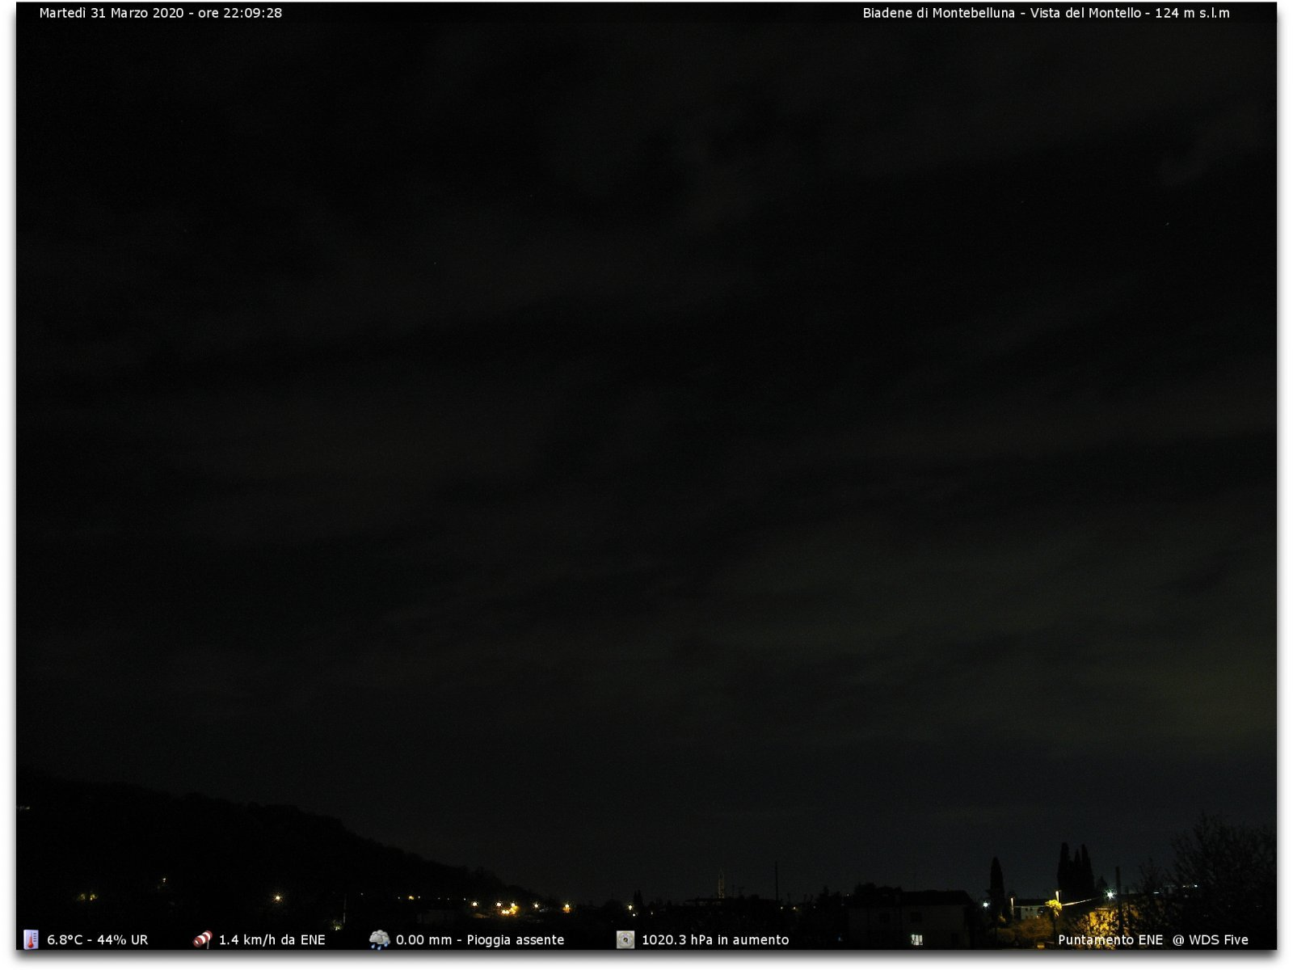Click the '@ WDS Five' credit text

pos(1211,940)
